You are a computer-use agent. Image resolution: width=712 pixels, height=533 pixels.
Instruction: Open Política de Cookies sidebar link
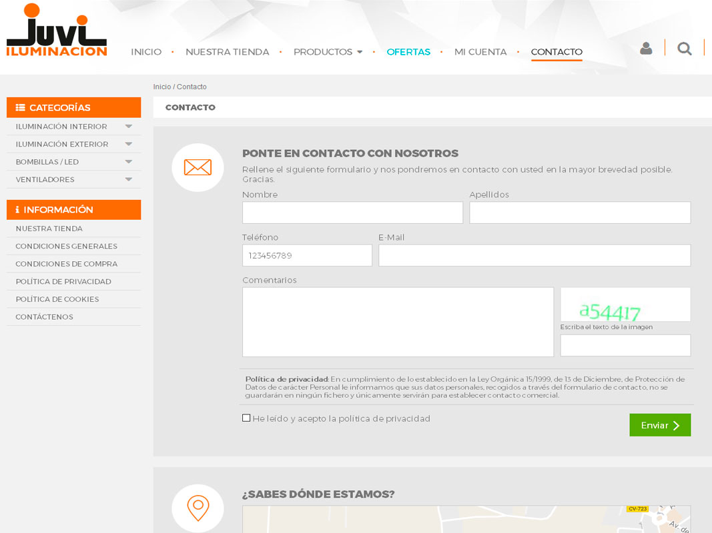point(57,299)
